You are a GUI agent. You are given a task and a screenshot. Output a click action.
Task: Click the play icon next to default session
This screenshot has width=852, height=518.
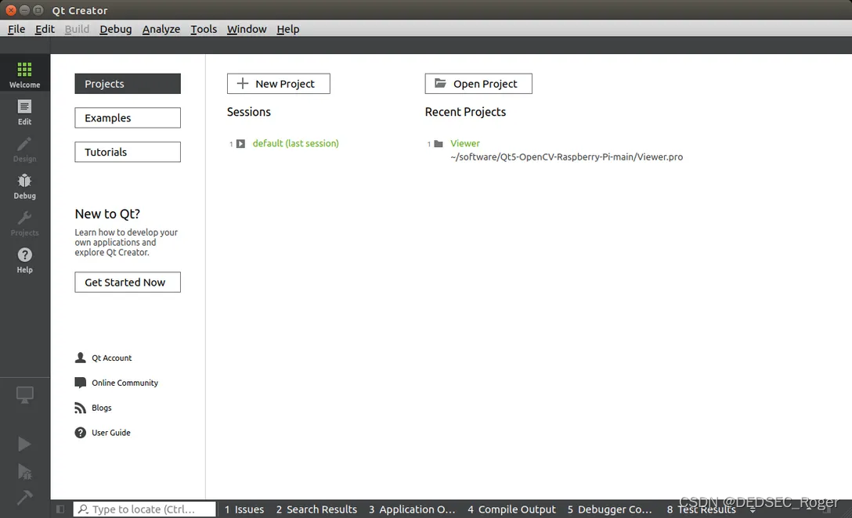click(x=240, y=144)
